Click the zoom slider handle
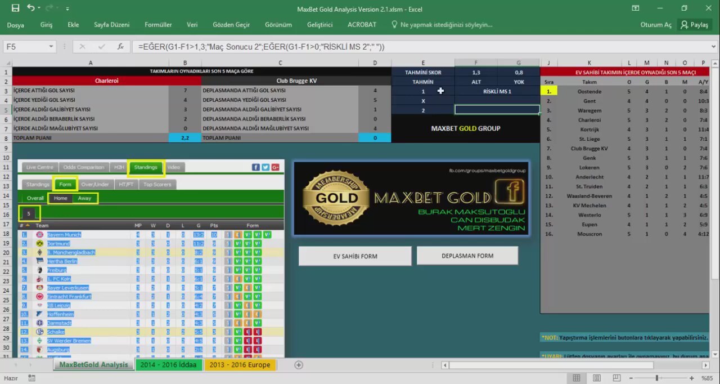 tap(656, 378)
